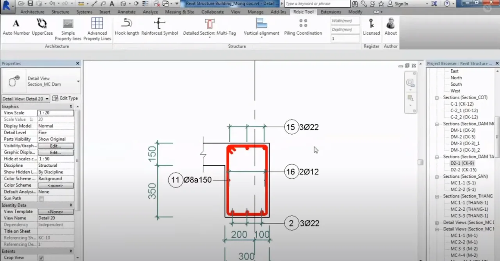Click the View Template <None> button
The width and height of the screenshot is (500, 261).
coord(55,212)
